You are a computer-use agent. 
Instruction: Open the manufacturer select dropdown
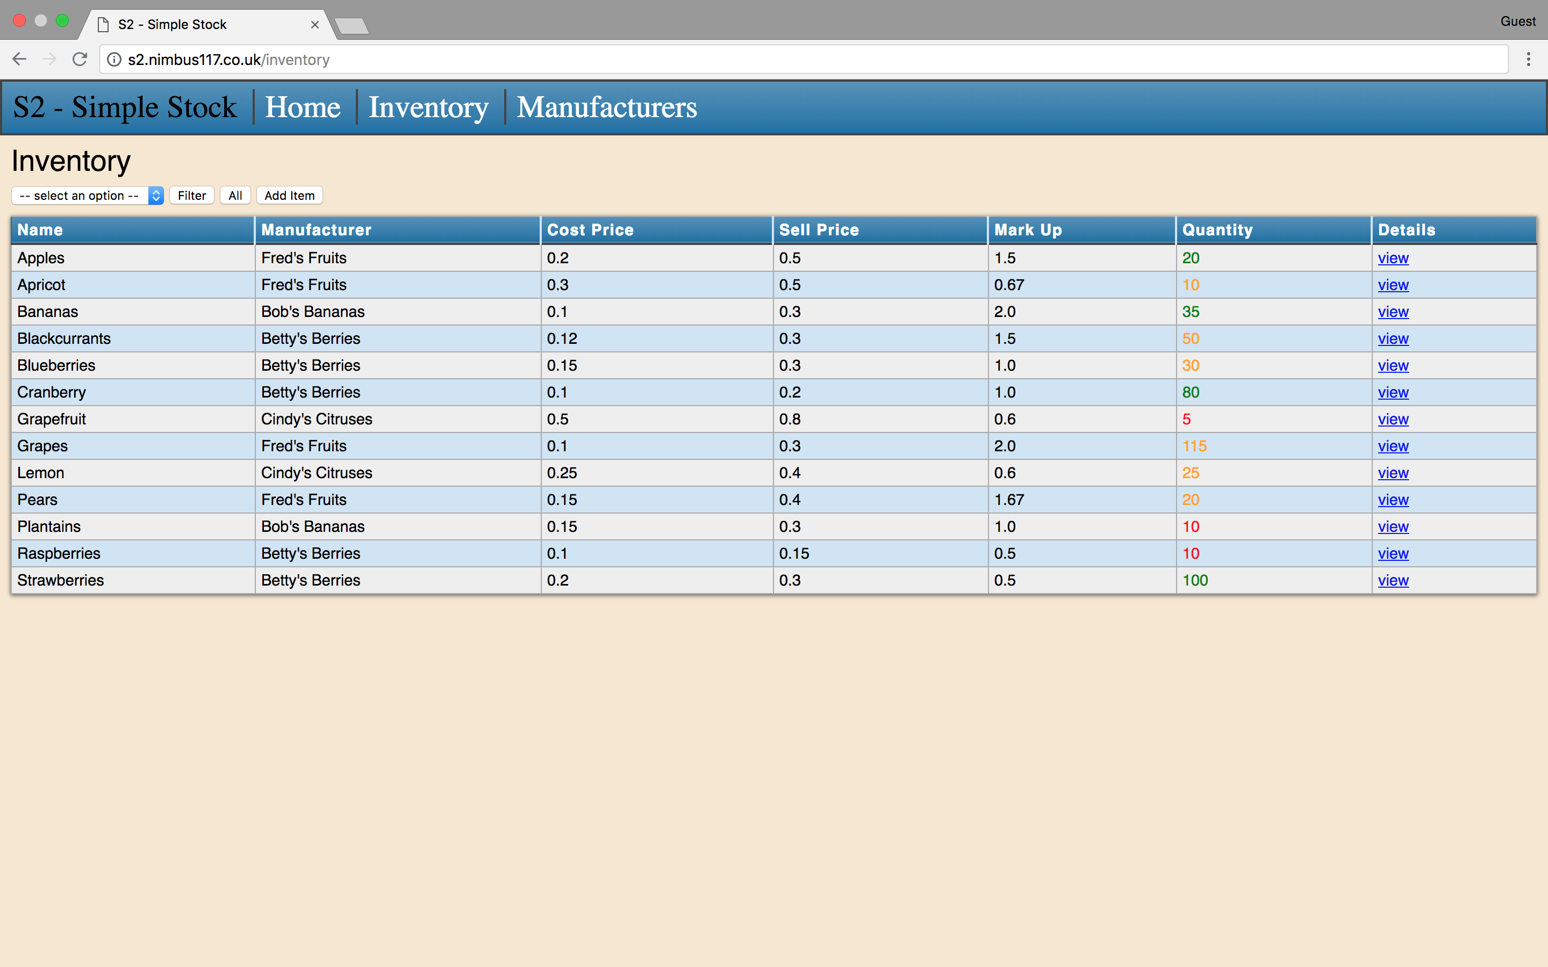88,196
